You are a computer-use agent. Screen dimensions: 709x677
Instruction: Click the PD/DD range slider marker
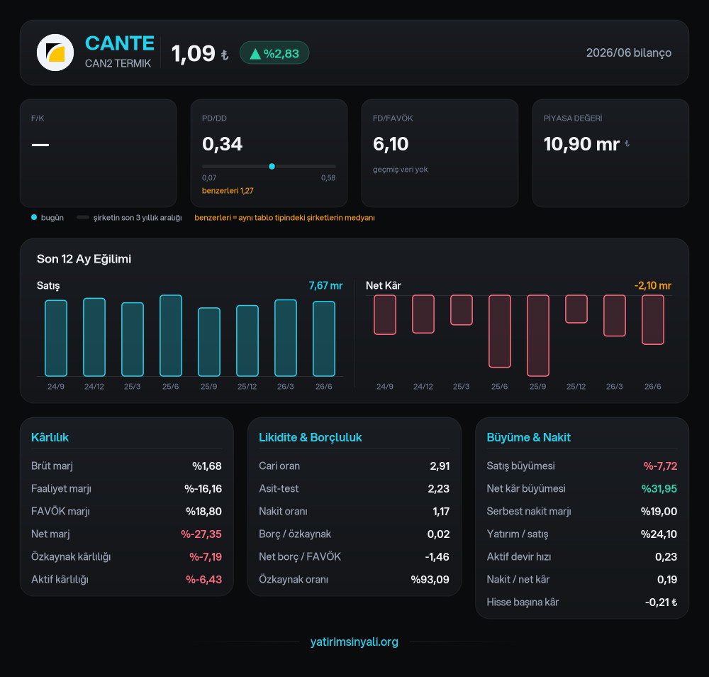pos(272,167)
